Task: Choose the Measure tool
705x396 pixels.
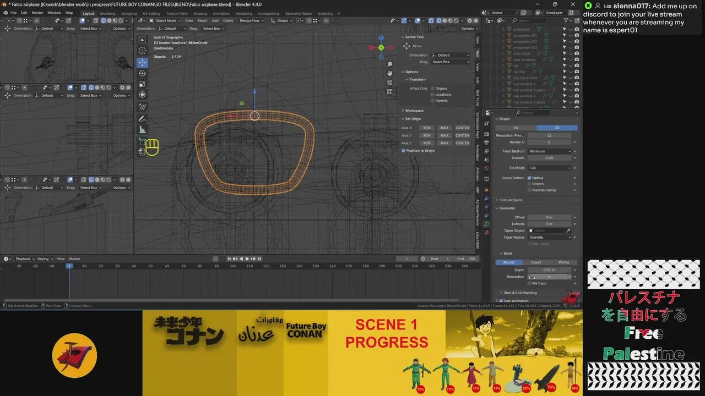Action: (143, 130)
